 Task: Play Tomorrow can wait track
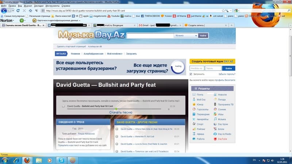tap(117, 151)
